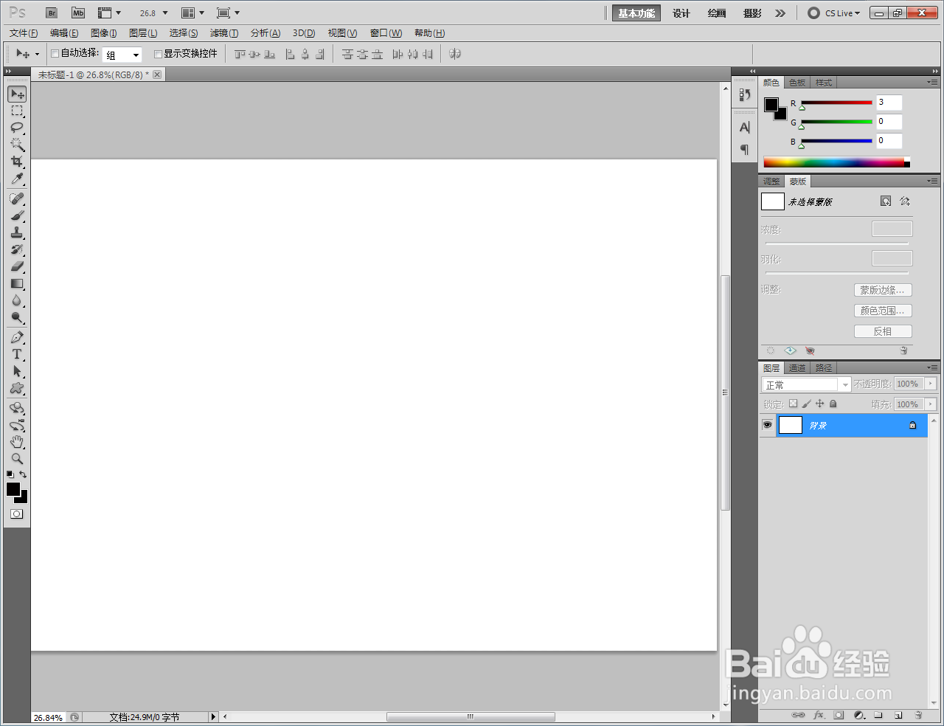Select the Move tool in toolbox

coord(17,94)
